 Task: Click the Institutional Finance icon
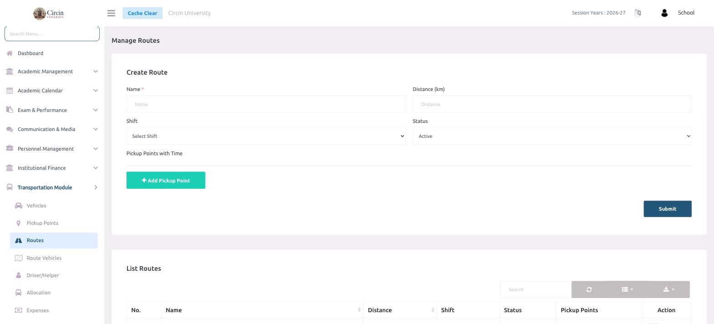(x=10, y=168)
